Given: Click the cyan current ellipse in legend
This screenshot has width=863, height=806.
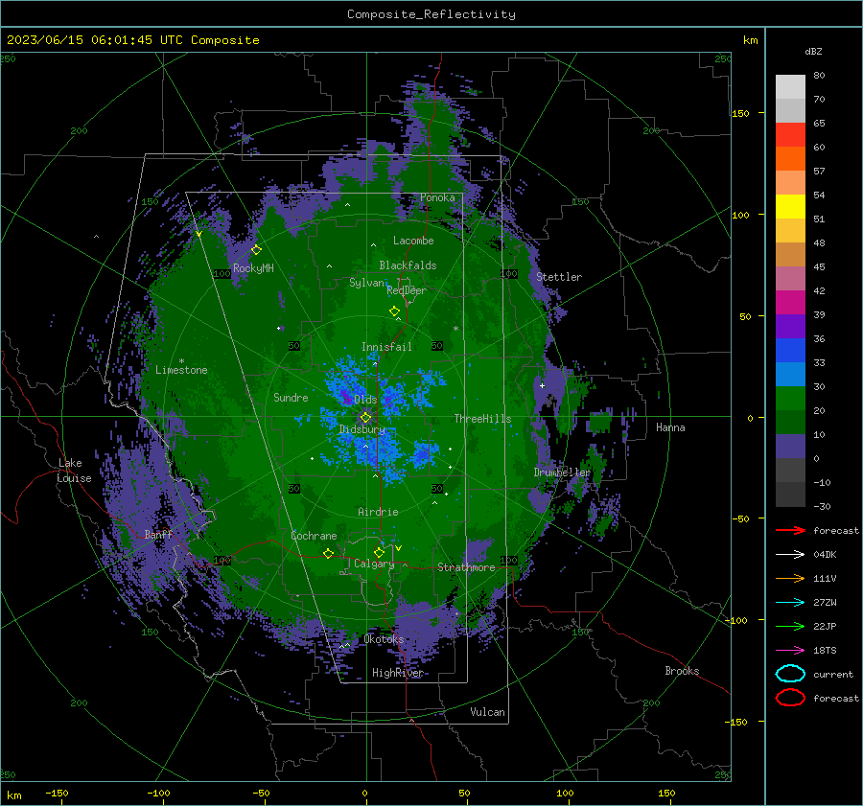Looking at the screenshot, I should (790, 674).
